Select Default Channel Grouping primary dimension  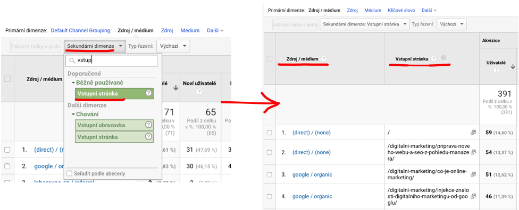point(80,31)
